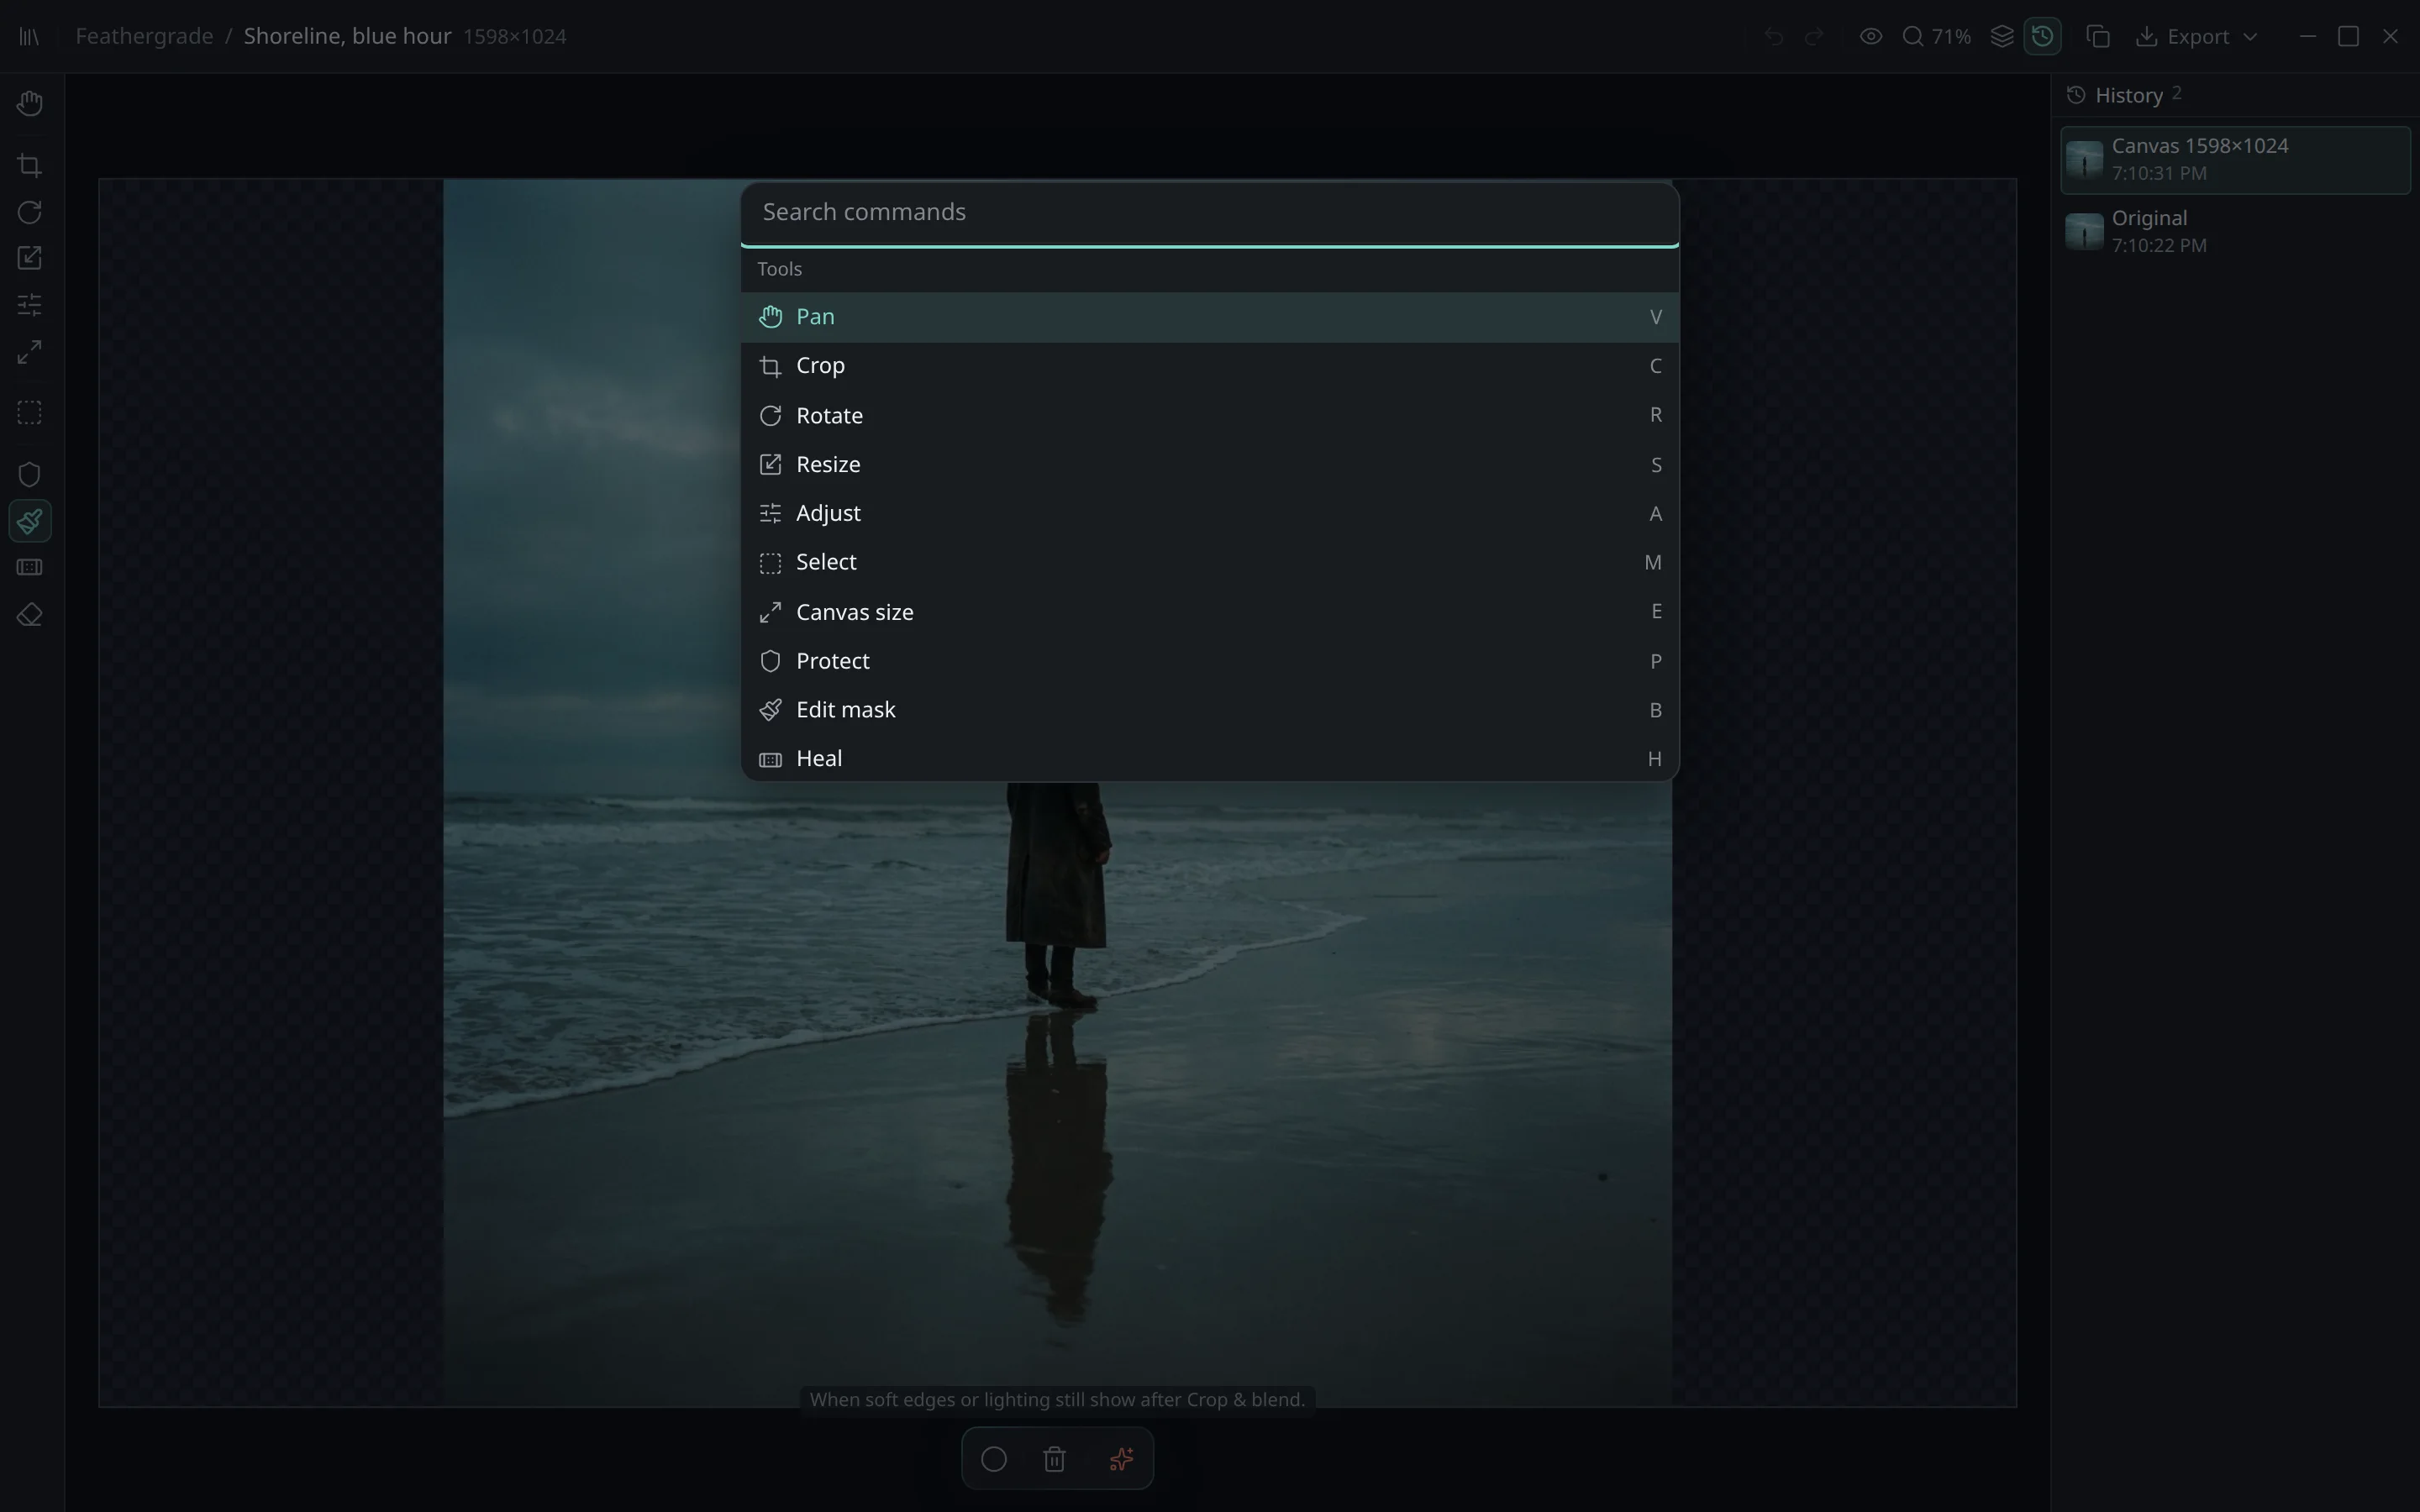Choose Resize in the command palette
This screenshot has width=2420, height=1512.
coord(1209,464)
